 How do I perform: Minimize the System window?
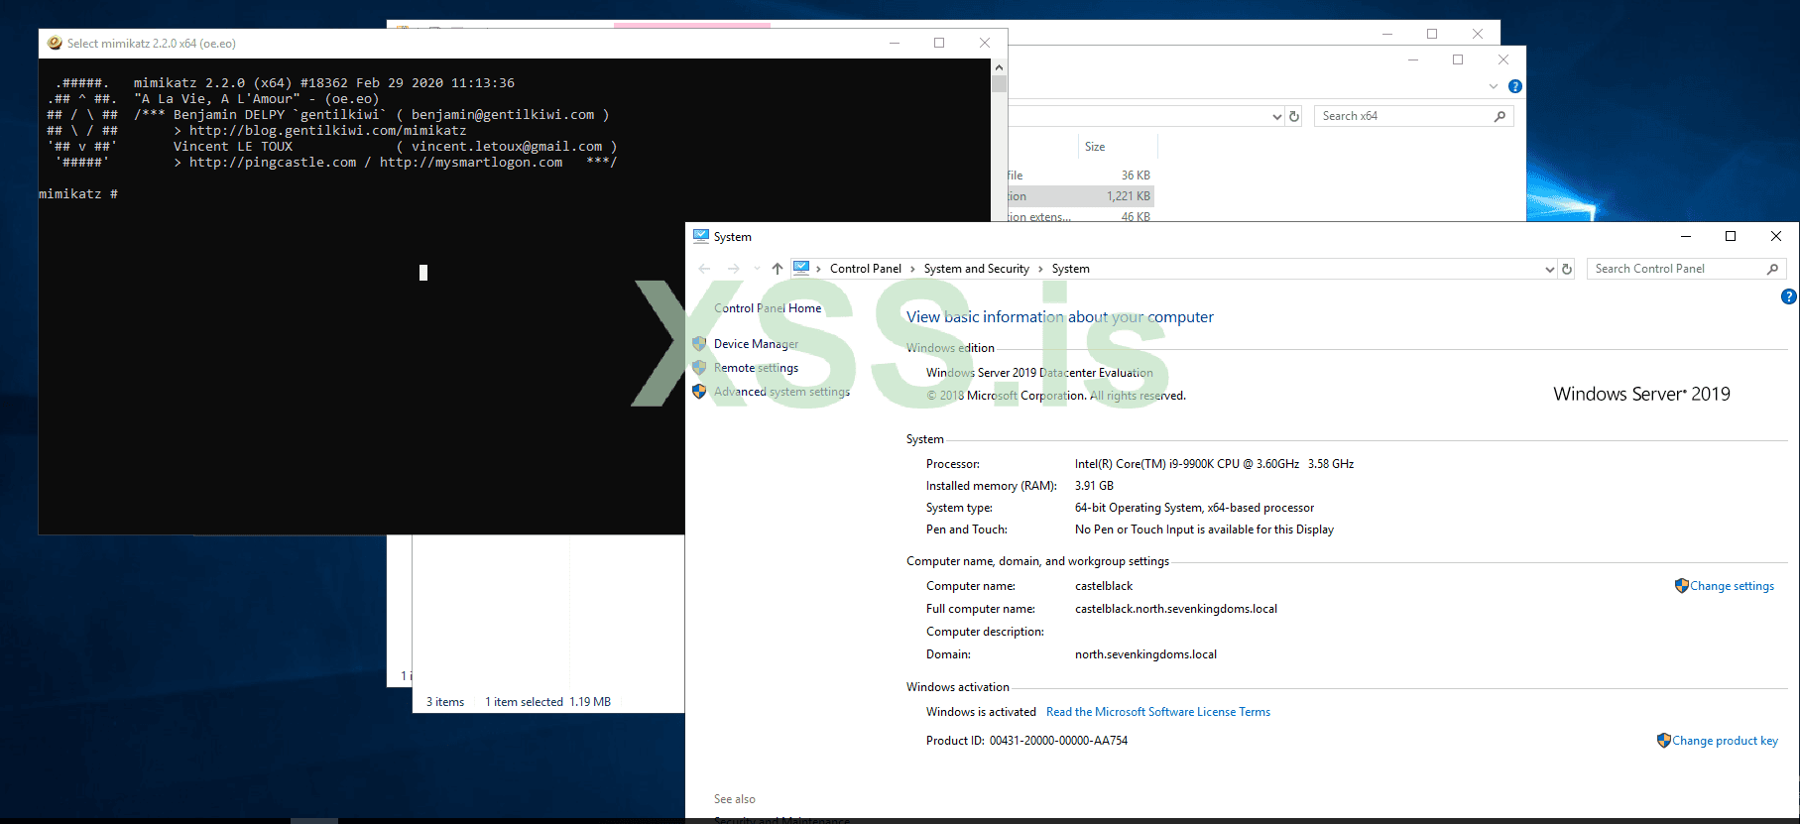tap(1686, 236)
